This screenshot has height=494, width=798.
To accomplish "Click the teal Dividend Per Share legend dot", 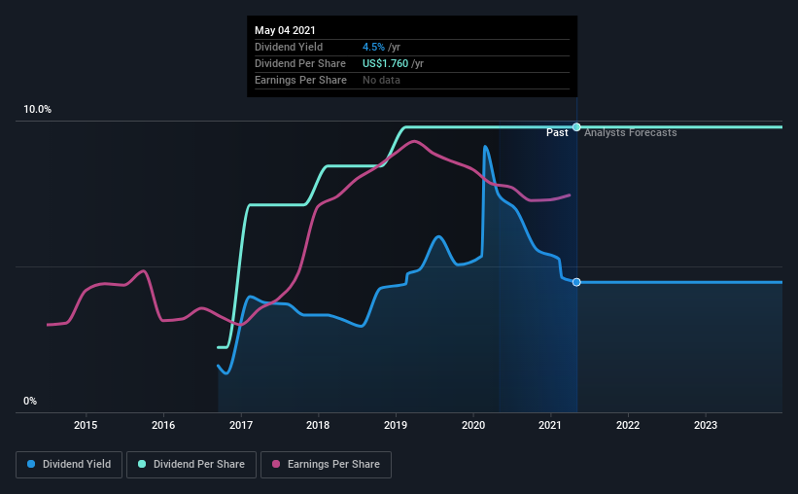I will point(142,464).
